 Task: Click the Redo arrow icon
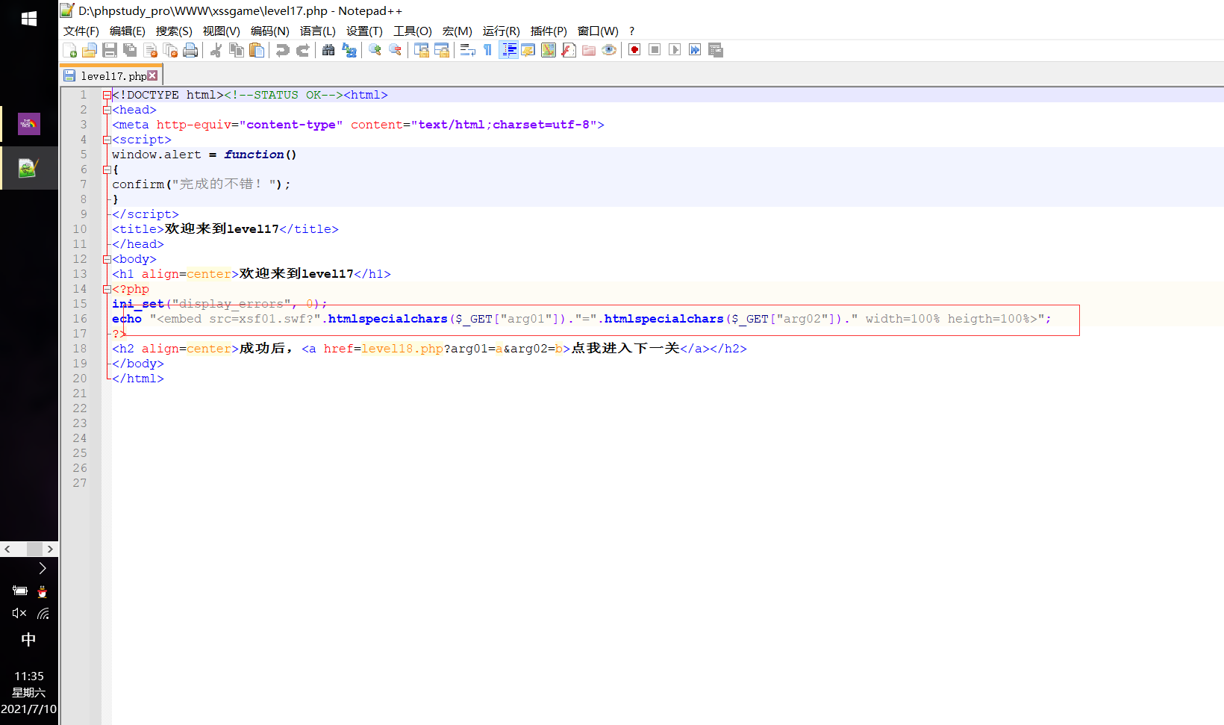(x=302, y=50)
